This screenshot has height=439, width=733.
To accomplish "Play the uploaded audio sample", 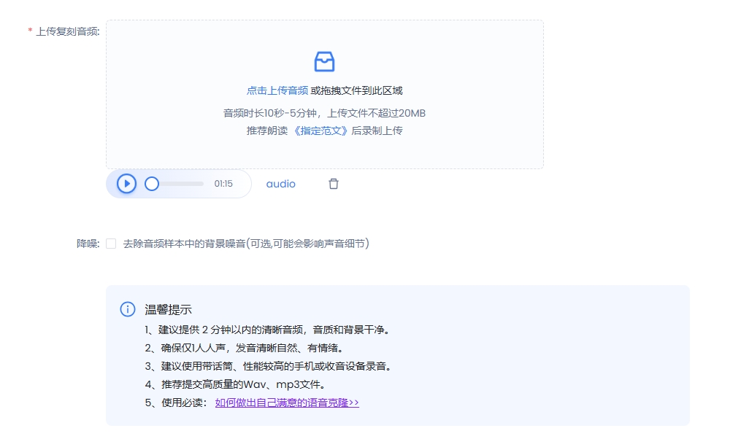I will (x=127, y=184).
